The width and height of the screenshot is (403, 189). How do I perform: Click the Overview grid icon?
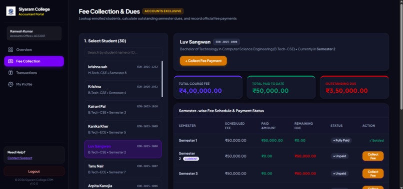tap(10, 50)
